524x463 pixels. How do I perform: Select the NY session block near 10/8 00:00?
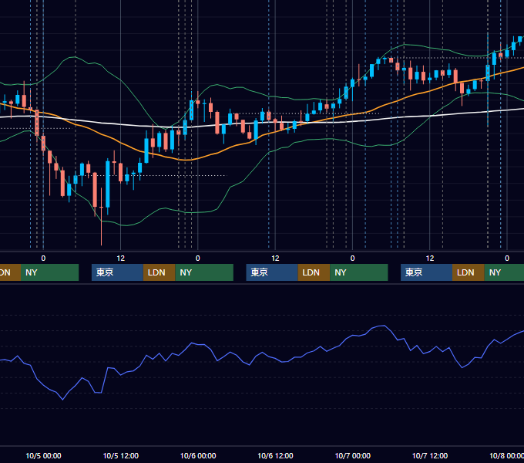(504, 272)
